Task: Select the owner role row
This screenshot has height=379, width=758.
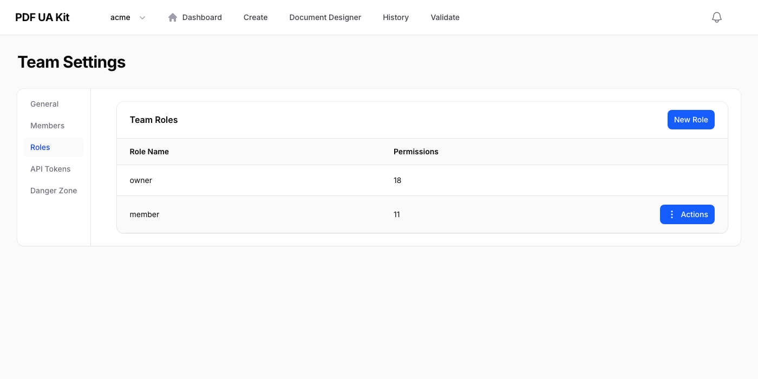Action: pyautogui.click(x=141, y=180)
